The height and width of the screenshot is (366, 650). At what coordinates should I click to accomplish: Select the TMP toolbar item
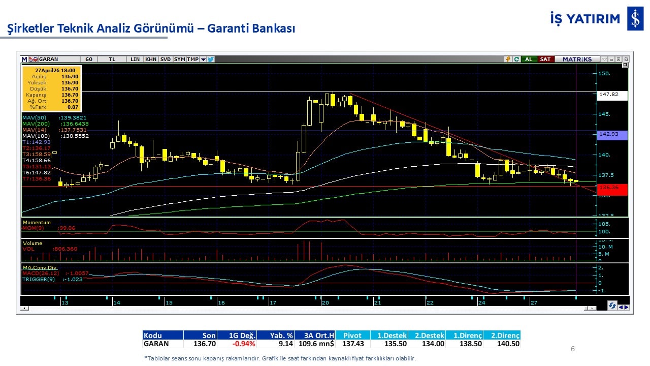pos(192,59)
